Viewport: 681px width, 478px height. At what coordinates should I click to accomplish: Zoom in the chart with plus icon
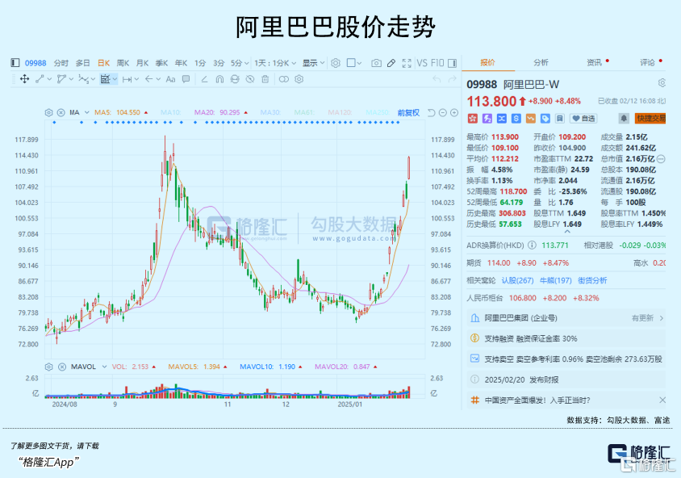click(454, 113)
